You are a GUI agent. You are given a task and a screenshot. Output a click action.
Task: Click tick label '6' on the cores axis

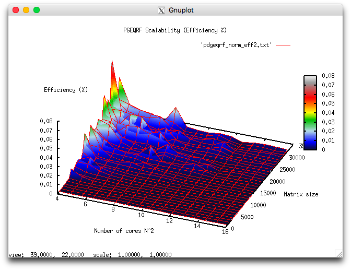coord(85,204)
